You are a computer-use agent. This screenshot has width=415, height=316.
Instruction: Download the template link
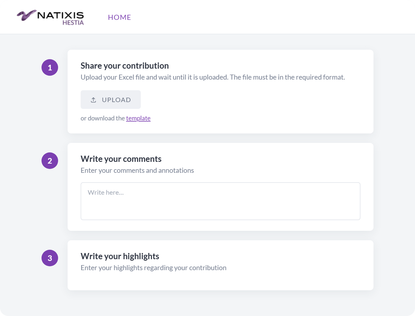138,118
